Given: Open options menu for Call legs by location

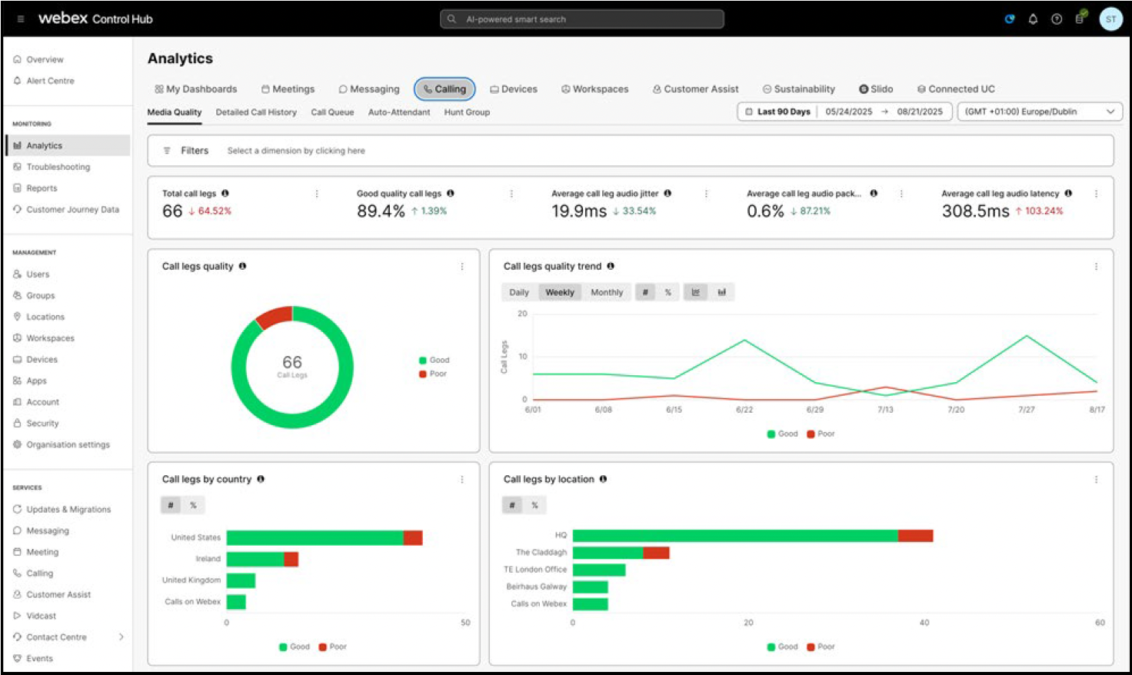Looking at the screenshot, I should point(1096,479).
